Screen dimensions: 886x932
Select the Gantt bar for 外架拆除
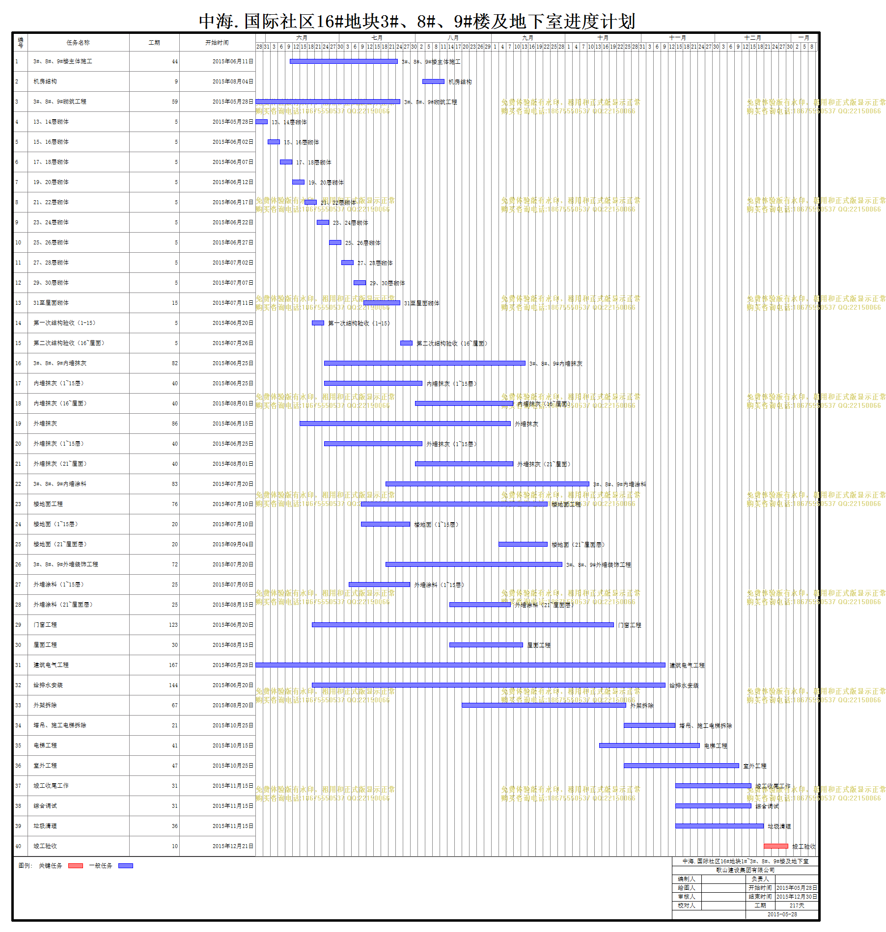[x=544, y=705]
